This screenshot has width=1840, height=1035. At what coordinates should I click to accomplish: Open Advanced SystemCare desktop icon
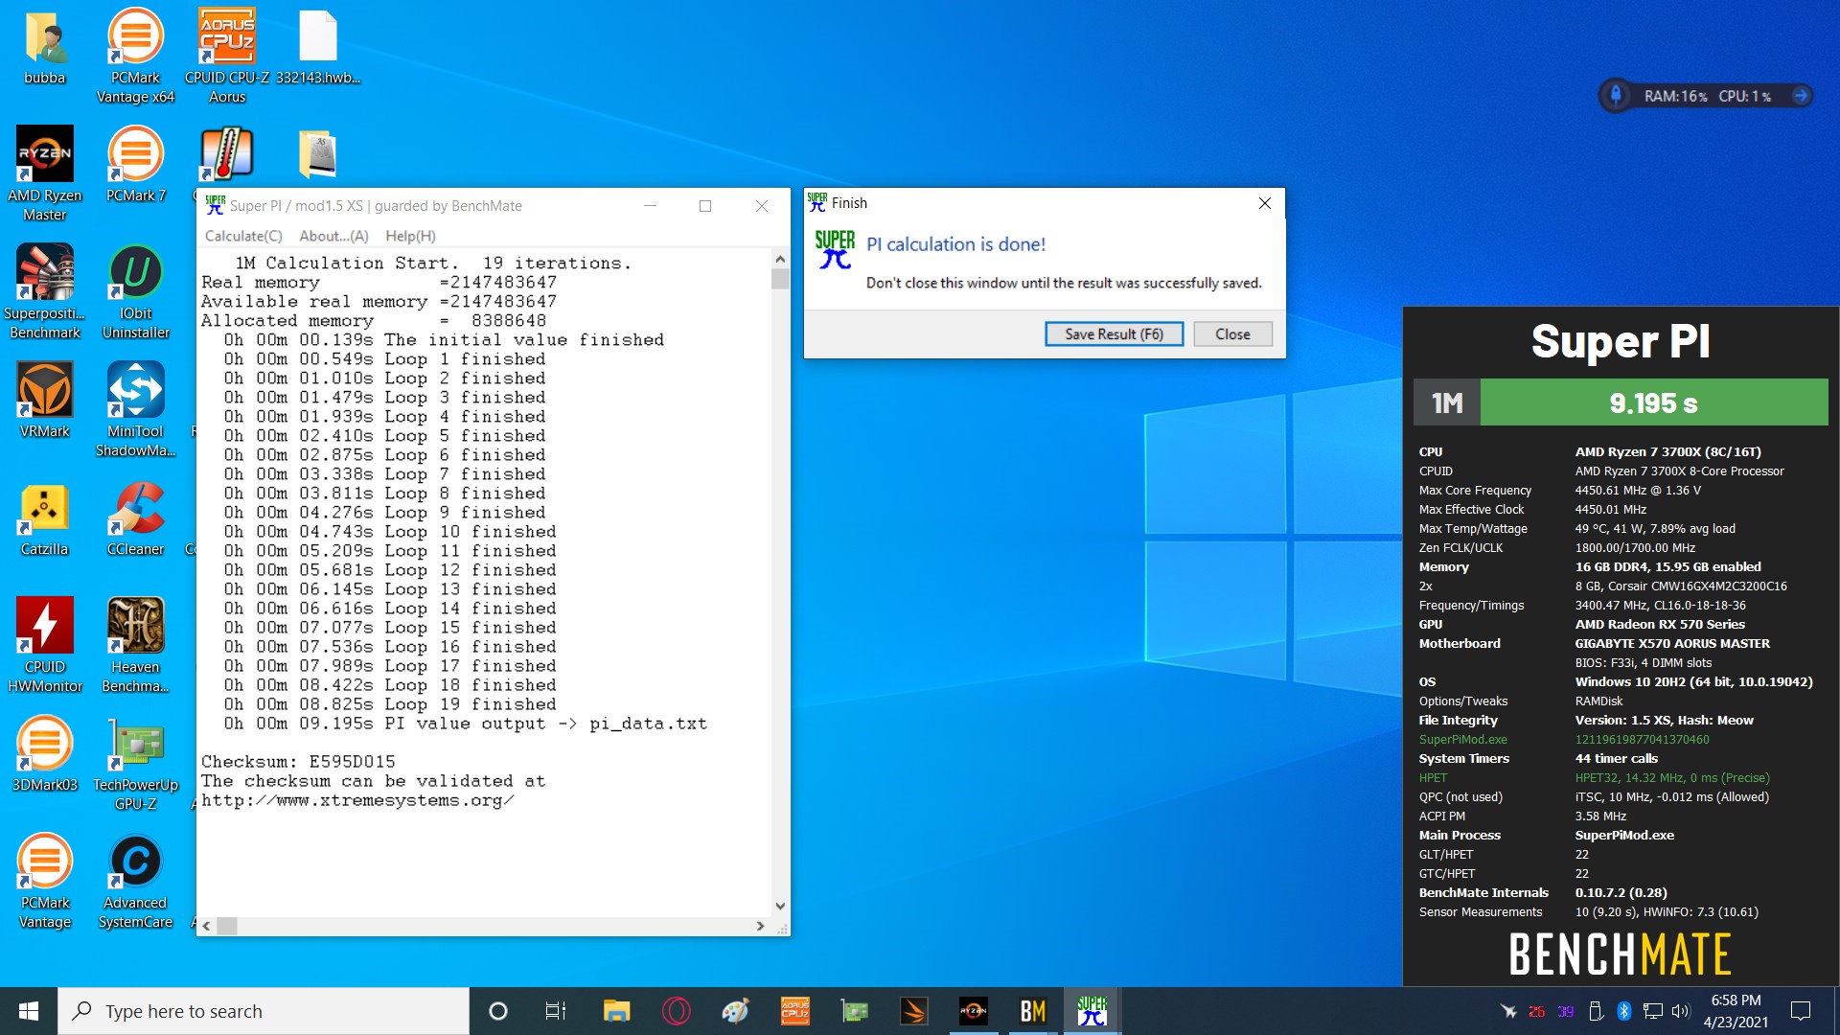[x=135, y=881]
